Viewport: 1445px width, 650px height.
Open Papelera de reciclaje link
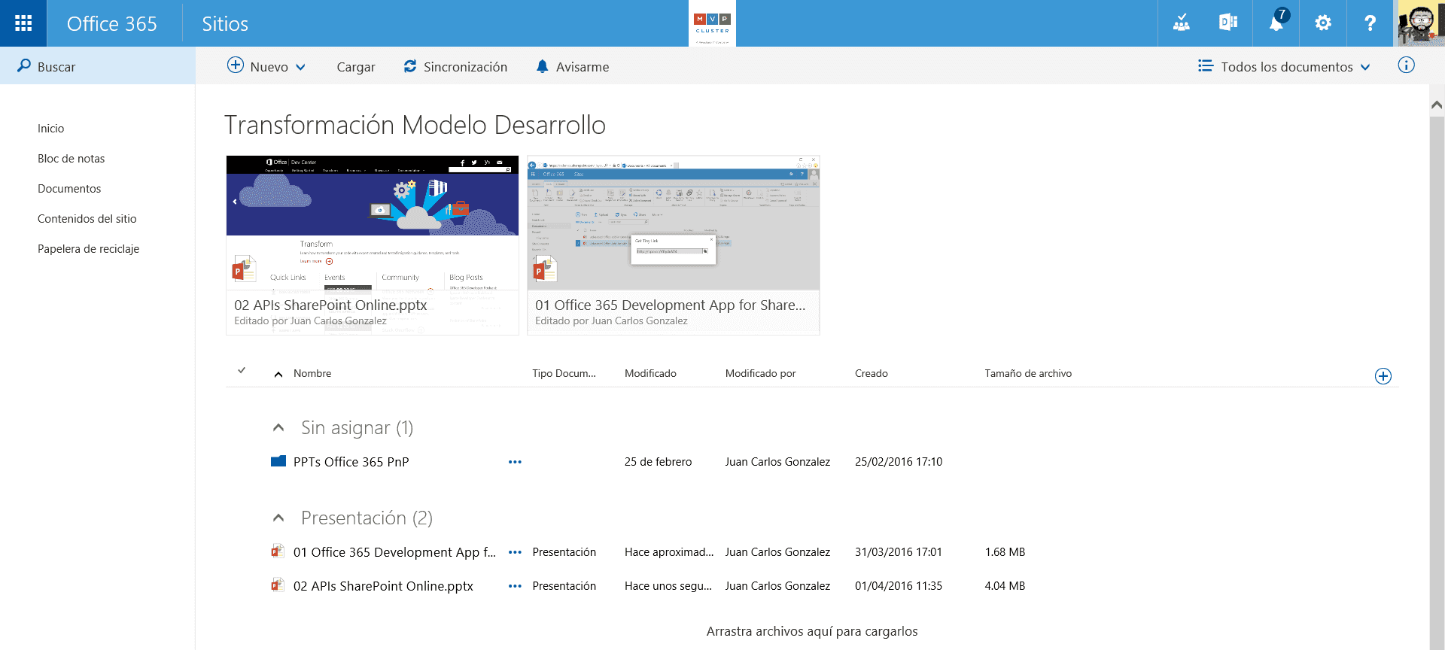coord(89,249)
